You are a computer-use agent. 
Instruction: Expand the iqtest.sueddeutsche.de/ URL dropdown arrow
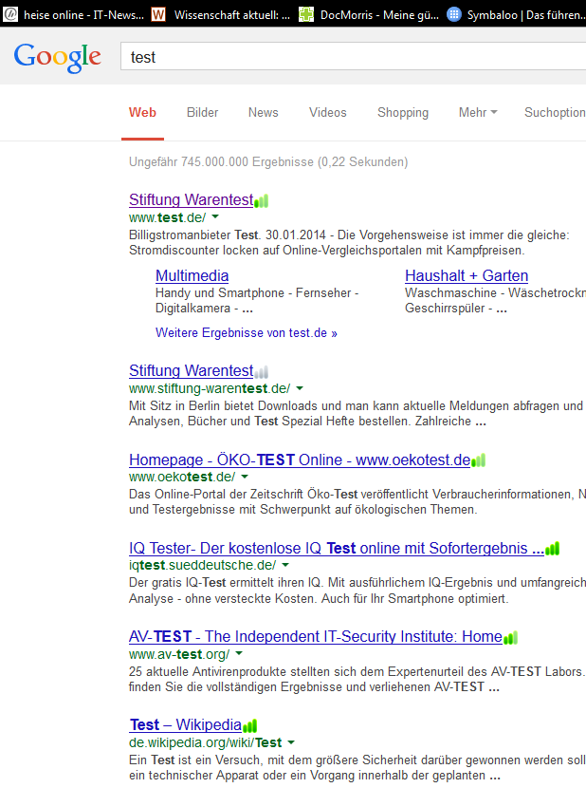285,565
